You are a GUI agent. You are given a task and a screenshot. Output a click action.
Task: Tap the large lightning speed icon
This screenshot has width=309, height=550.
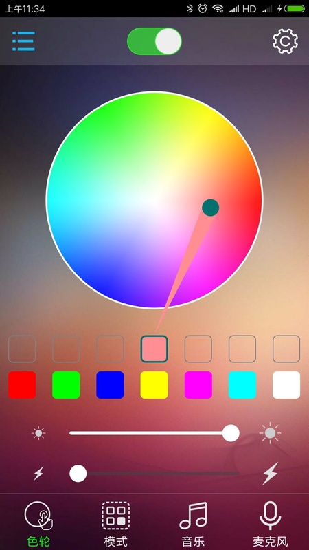point(270,474)
